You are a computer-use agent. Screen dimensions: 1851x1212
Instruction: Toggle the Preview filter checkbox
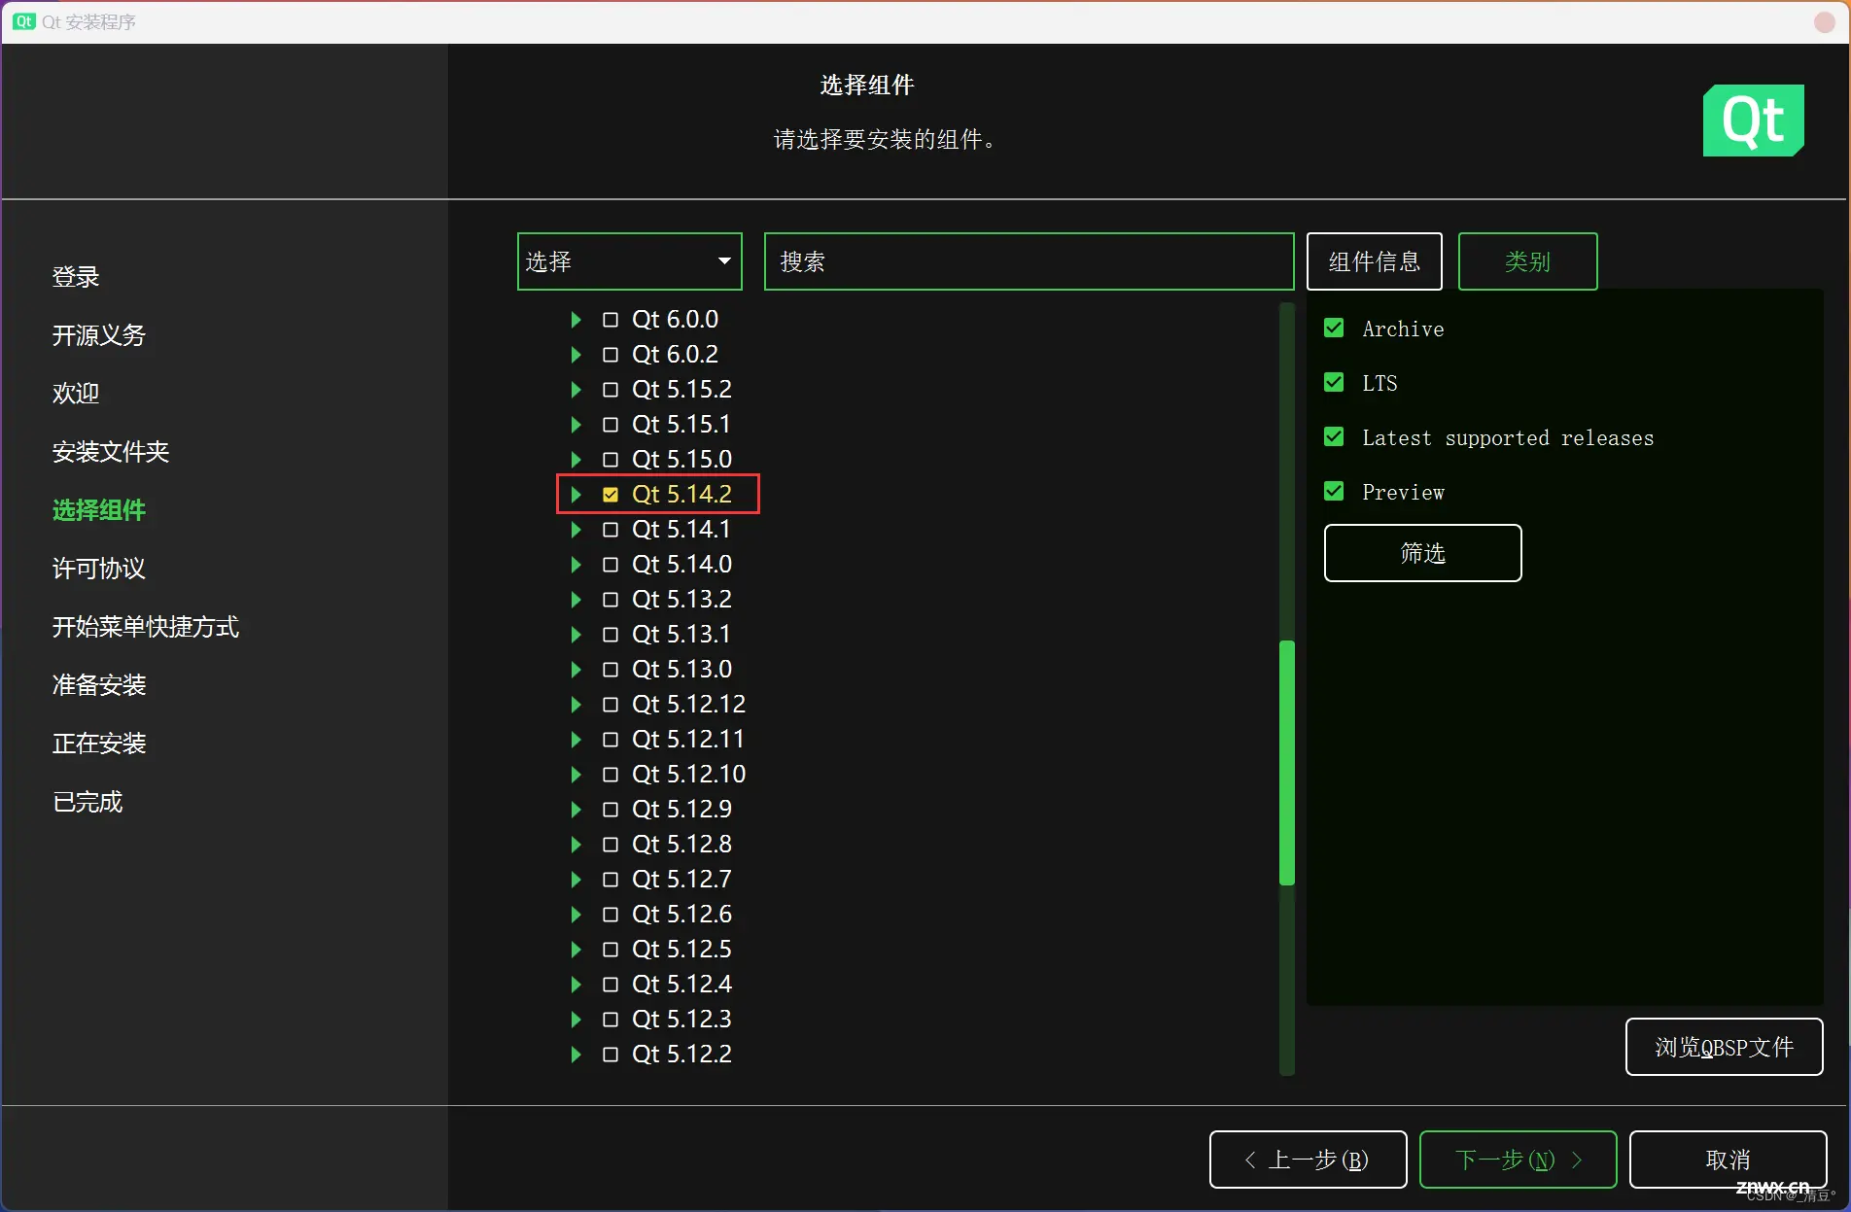coord(1334,492)
